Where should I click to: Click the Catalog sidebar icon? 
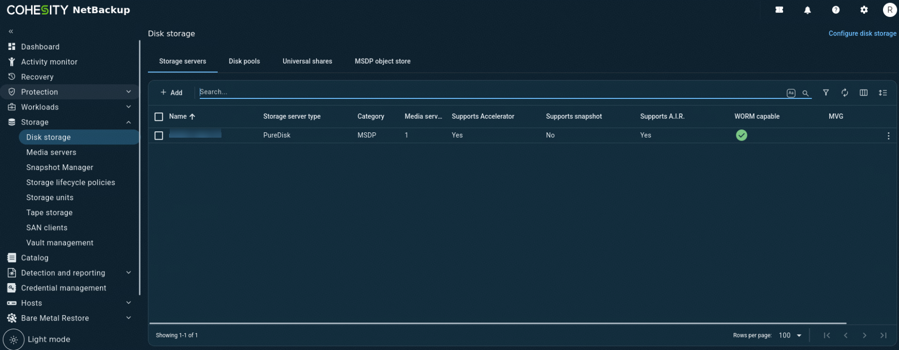click(12, 258)
